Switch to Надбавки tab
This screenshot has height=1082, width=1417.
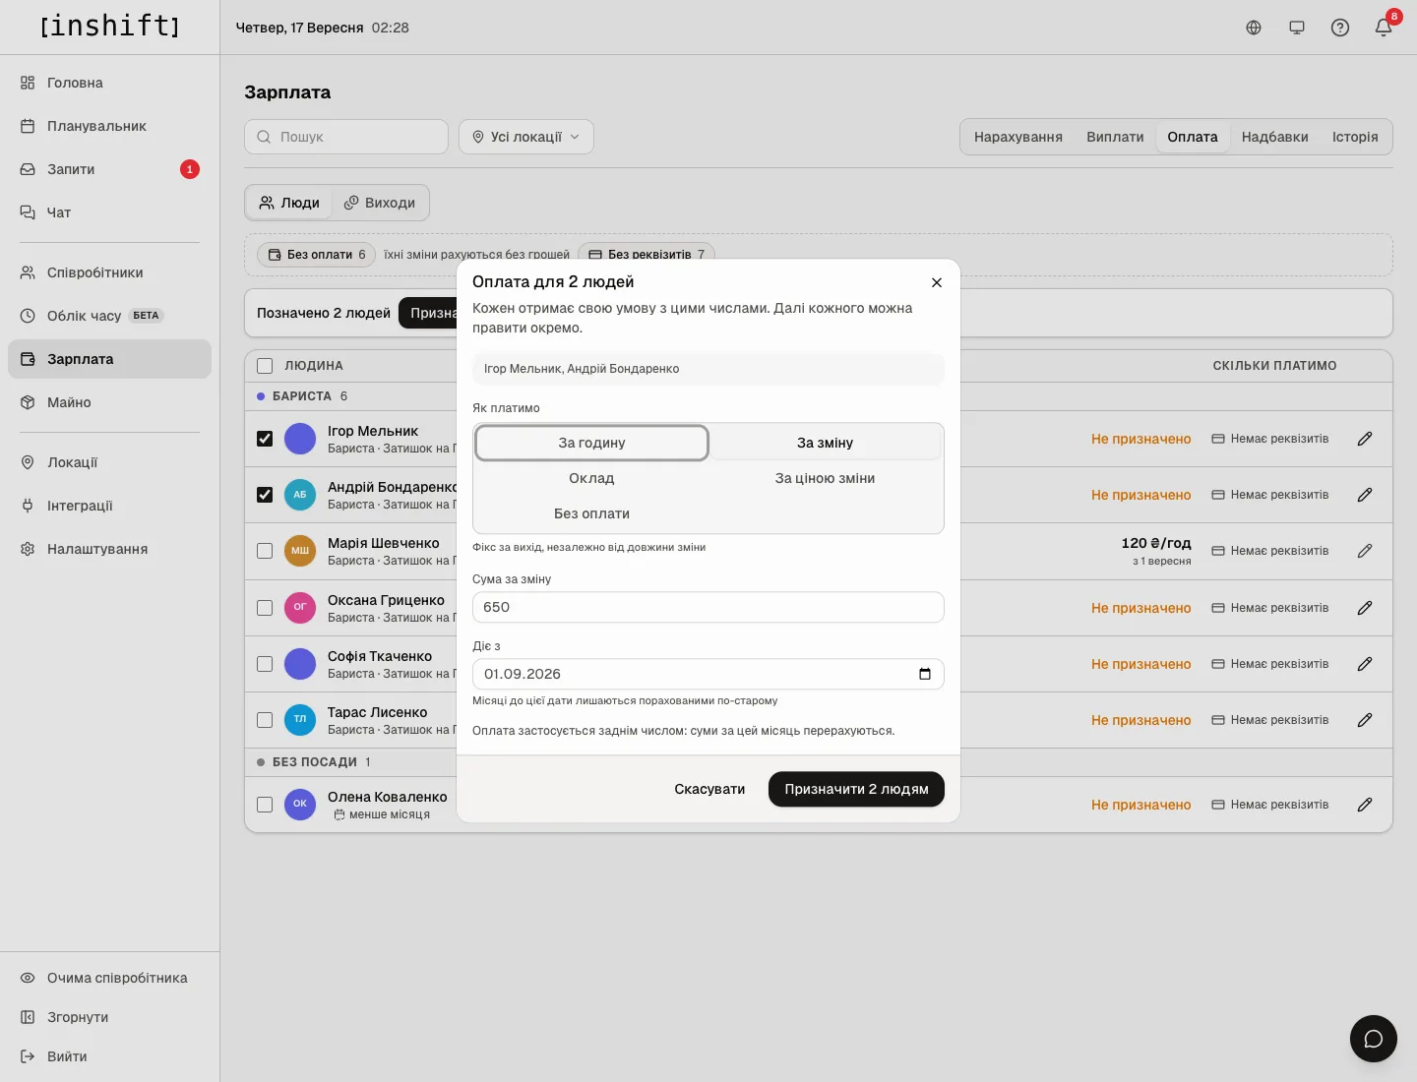click(x=1275, y=137)
